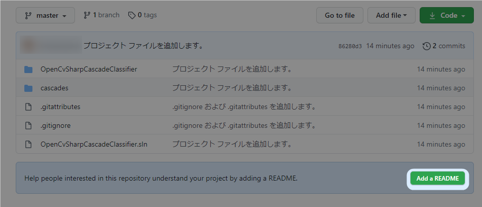Click the tag icon beside 0 tags
The image size is (482, 207).
132,15
